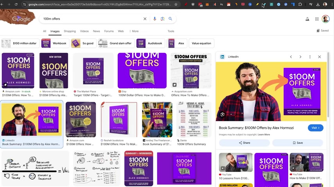Screen dimensions: 334x187
Task: Open the 'Summary + Workbook' book thumbnail
Action: [x=139, y=169]
